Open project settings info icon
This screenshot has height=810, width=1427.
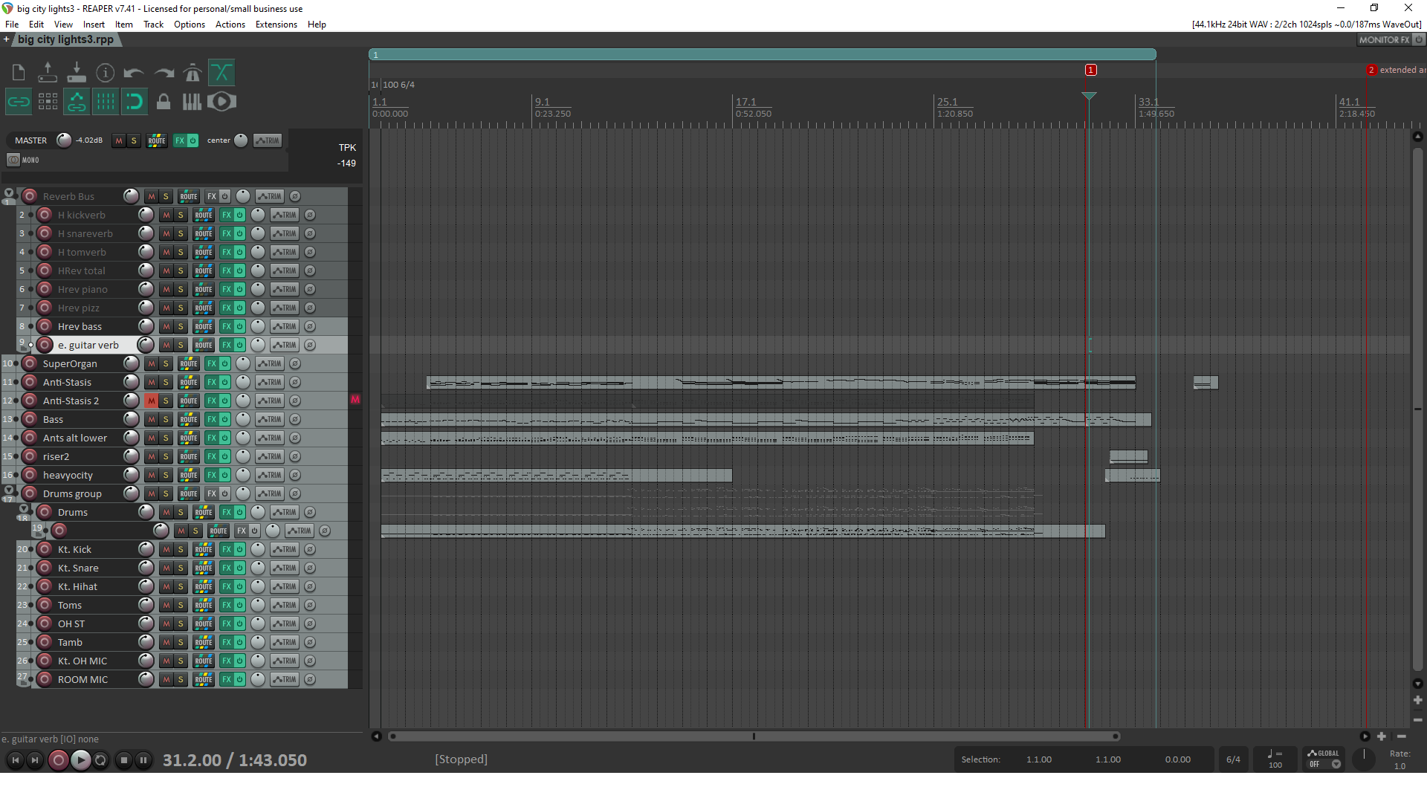(x=106, y=73)
